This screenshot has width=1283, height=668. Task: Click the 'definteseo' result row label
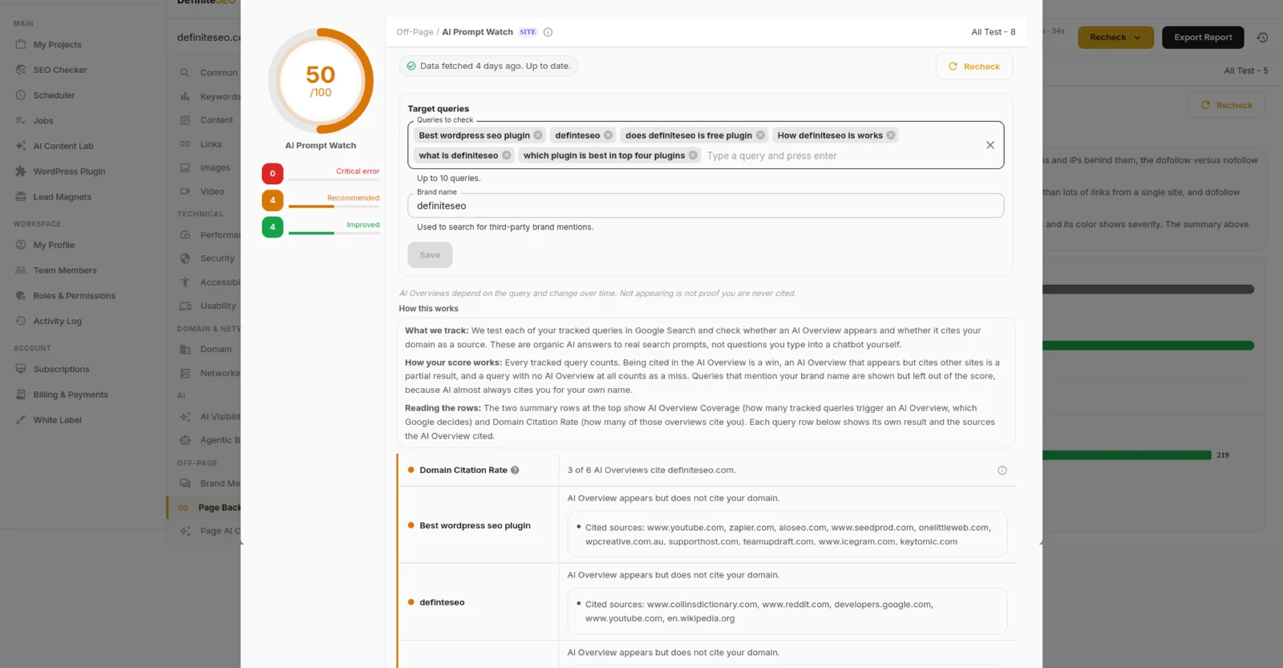[x=442, y=603]
